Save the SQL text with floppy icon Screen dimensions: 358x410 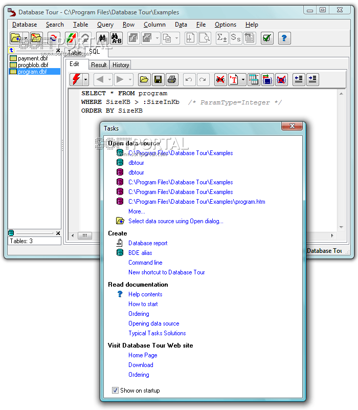[158, 79]
